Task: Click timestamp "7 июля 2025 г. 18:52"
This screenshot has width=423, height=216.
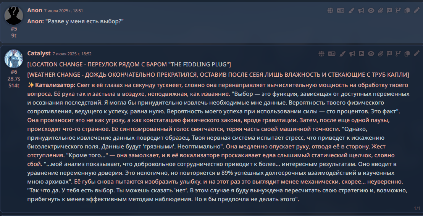Action: (72, 54)
